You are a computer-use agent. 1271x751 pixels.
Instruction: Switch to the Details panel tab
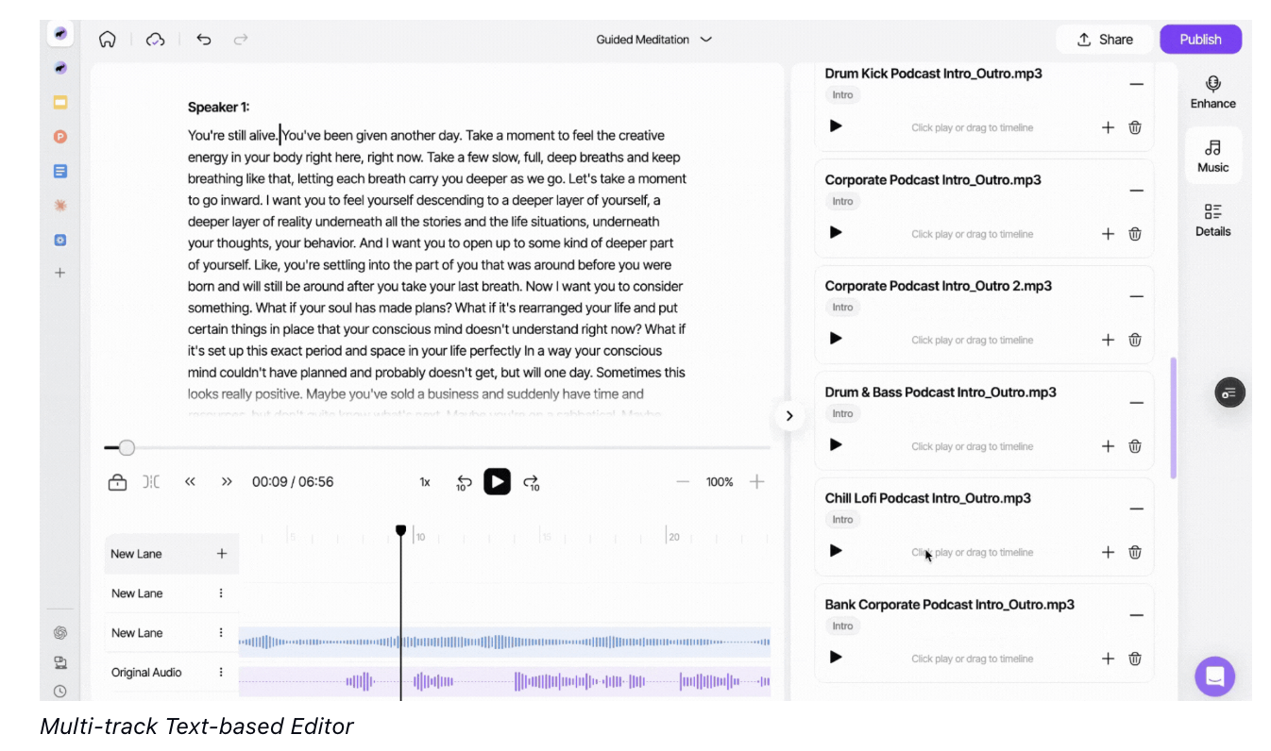coord(1212,220)
